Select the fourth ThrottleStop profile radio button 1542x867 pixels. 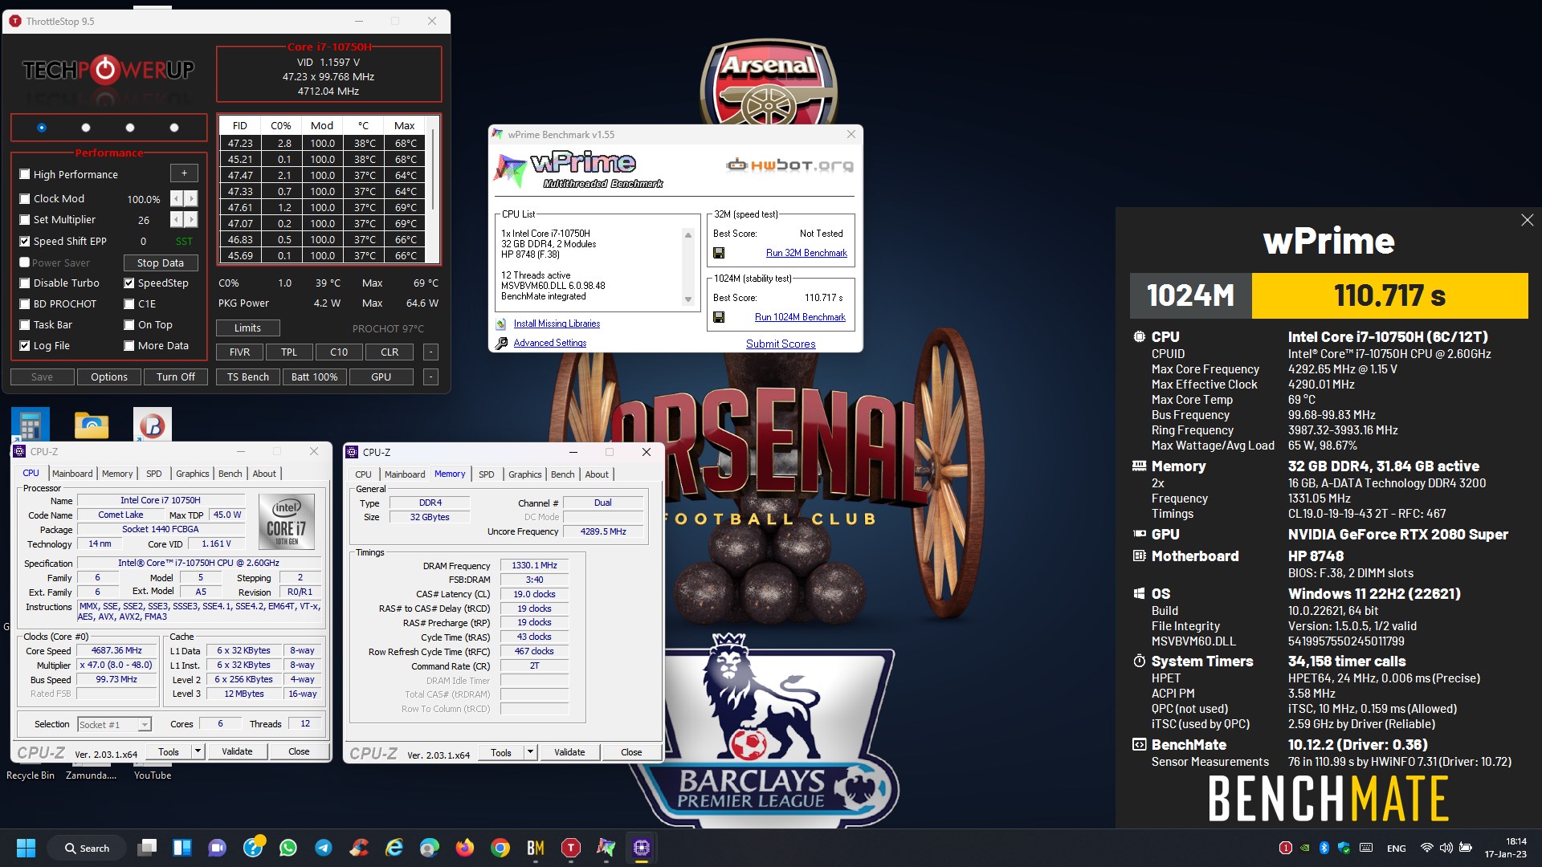point(174,128)
